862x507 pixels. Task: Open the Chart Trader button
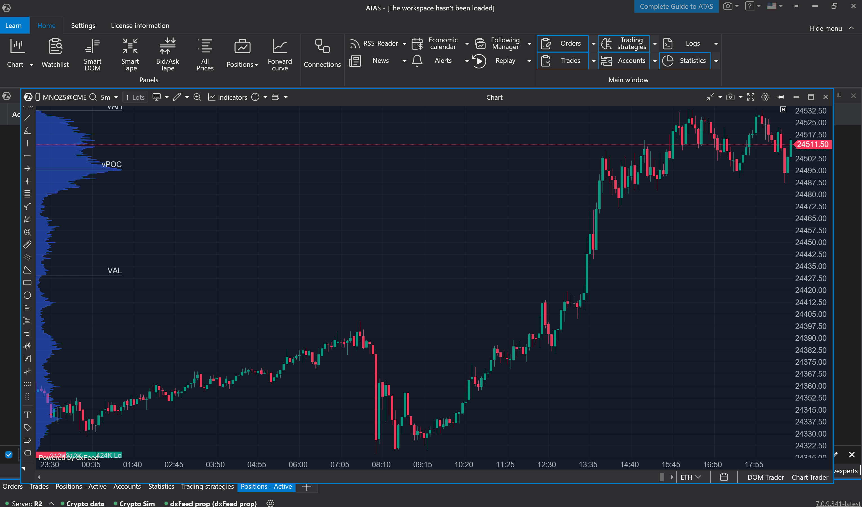(810, 477)
